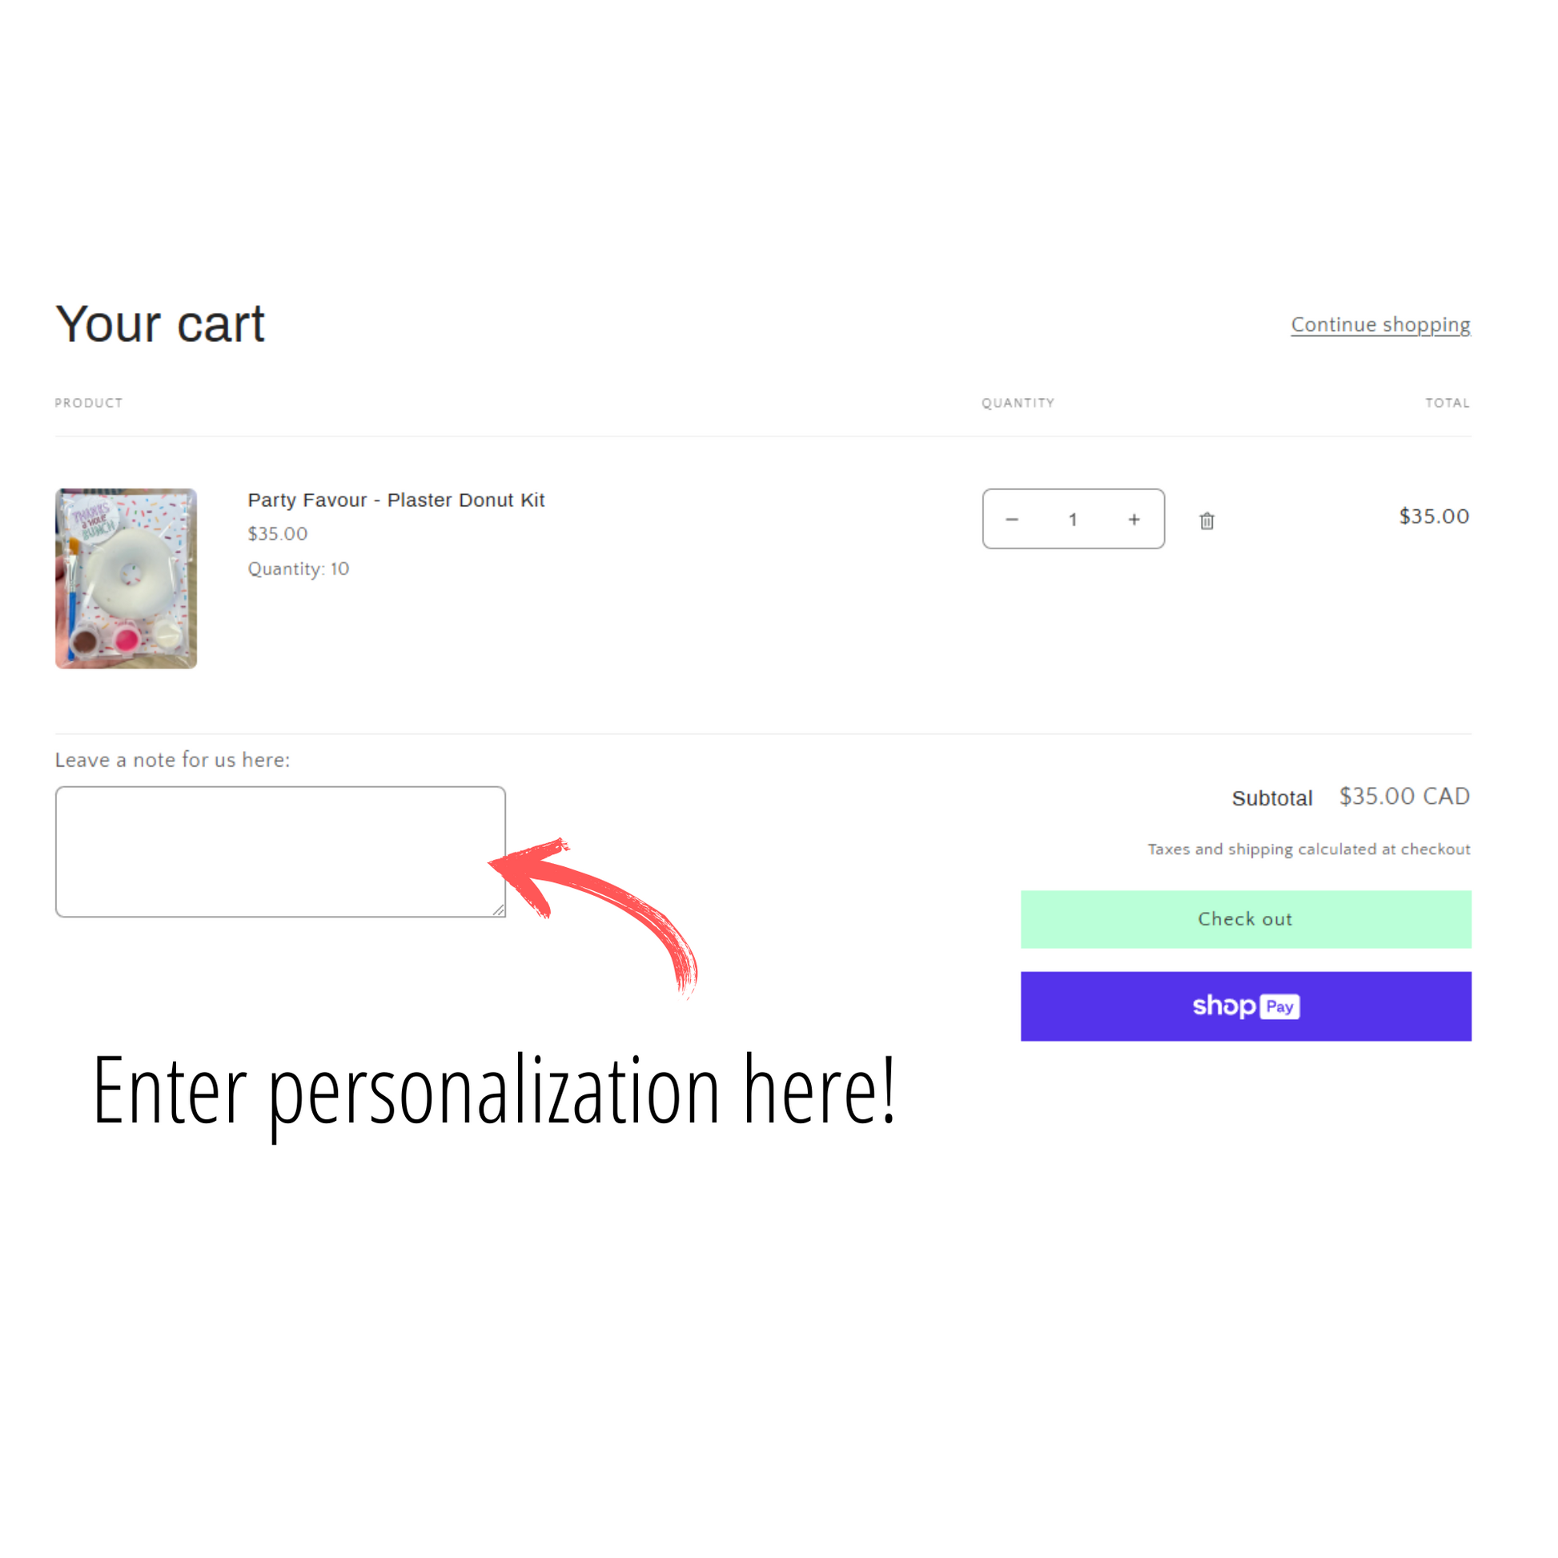Click the Subtotal $35.00 CAD amount
1558x1558 pixels.
[1404, 796]
